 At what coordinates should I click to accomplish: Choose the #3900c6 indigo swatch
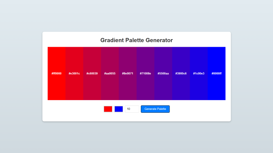click(181, 73)
